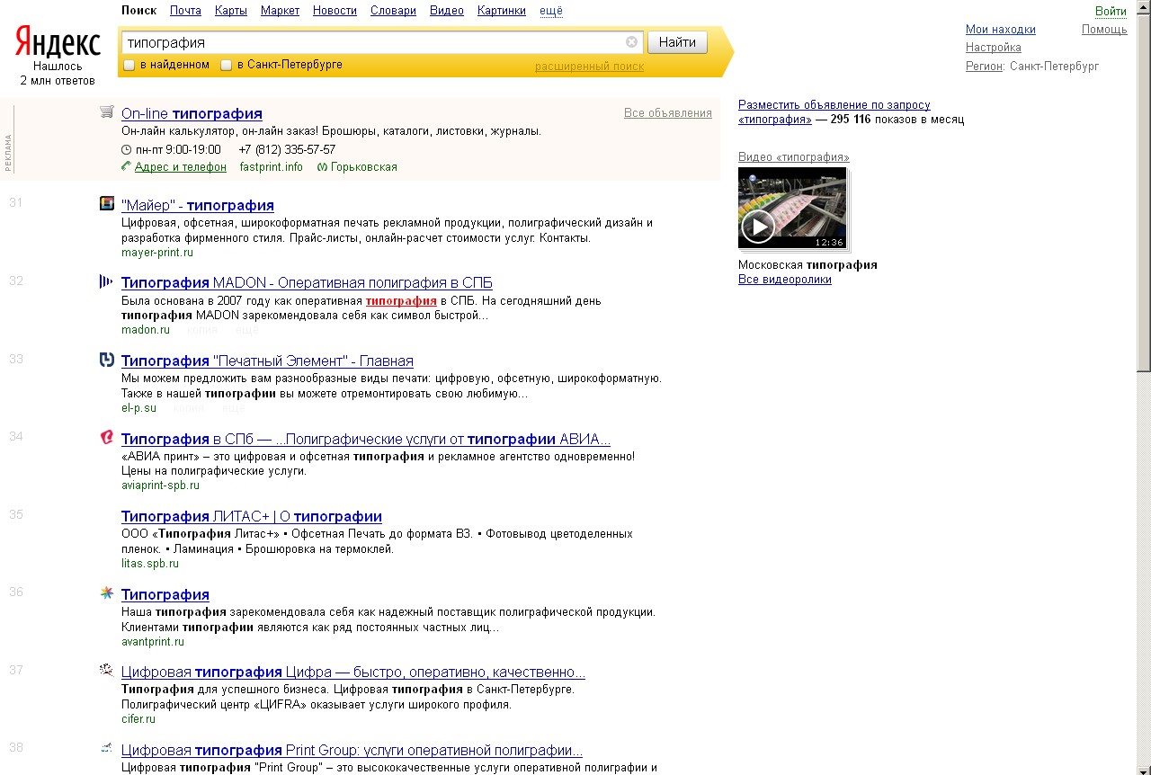Open Типография "Печатный Элемент" - Главная
This screenshot has width=1151, height=775.
tap(267, 361)
